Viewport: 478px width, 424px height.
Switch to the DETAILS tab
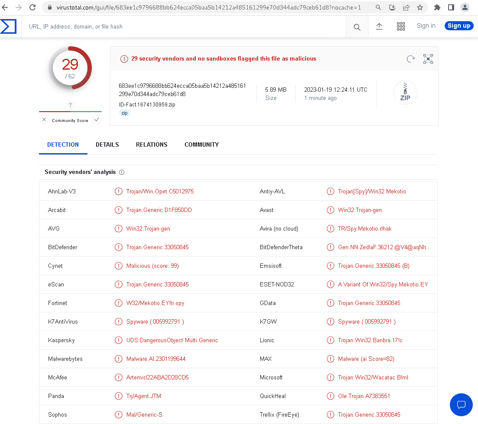[107, 145]
